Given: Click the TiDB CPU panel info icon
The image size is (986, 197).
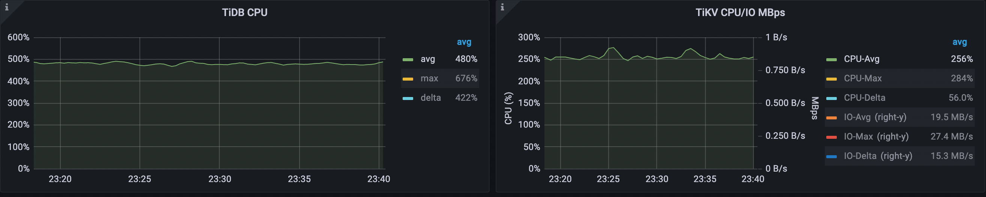Looking at the screenshot, I should [6, 7].
